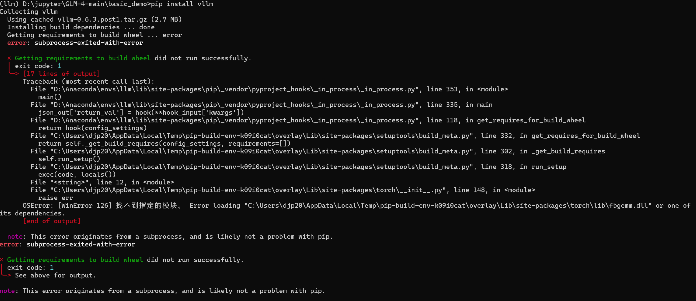This screenshot has width=696, height=301.
Task: Click the "Installing build dependencies ... done" line
Action: (x=81, y=27)
